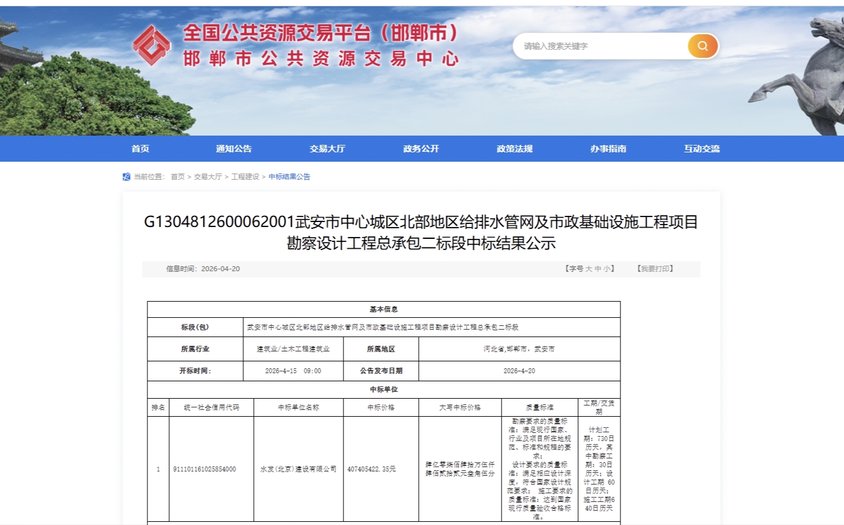This screenshot has width=844, height=525.
Task: Follow the 工程建设 breadcrumb link
Action: click(245, 177)
